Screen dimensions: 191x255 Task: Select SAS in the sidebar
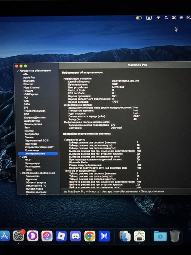[26, 101]
